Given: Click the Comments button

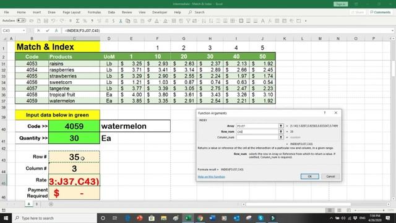Looking at the screenshot, I should 380,12.
